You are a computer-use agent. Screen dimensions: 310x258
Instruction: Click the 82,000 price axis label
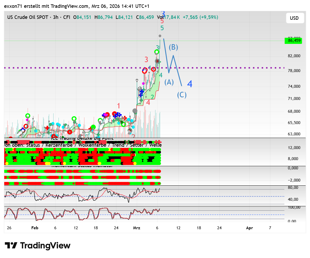pyautogui.click(x=294, y=56)
